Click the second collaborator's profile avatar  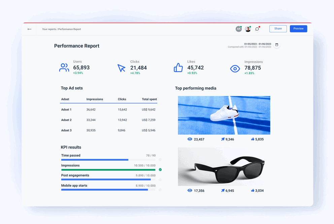tap(248, 29)
